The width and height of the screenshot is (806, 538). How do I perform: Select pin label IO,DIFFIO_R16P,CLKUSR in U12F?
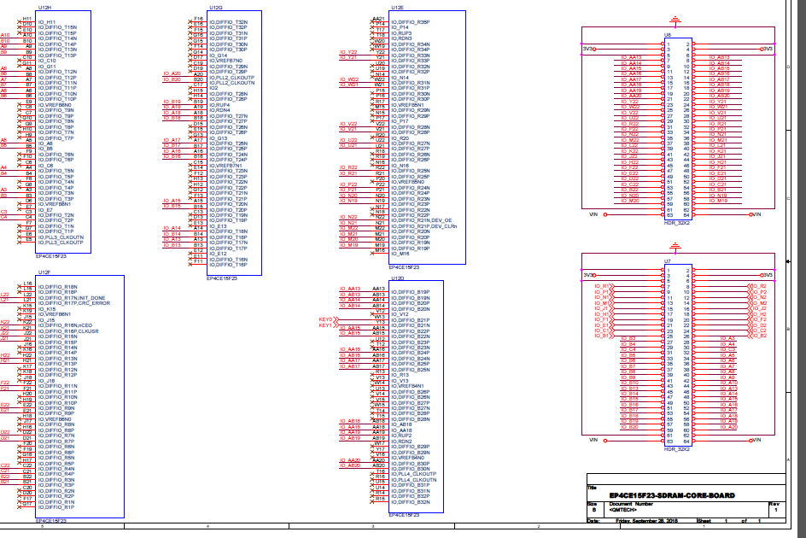68,331
